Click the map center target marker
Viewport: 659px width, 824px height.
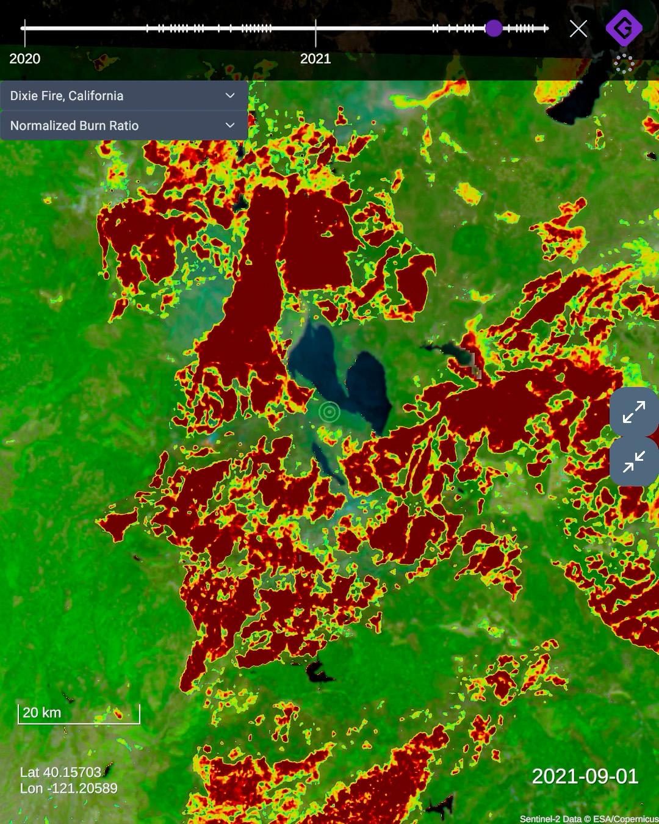(x=329, y=412)
